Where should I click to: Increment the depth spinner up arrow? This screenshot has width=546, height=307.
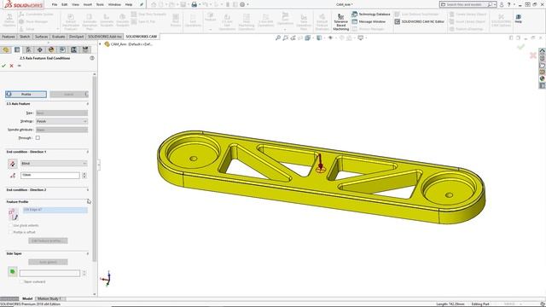[x=84, y=174]
